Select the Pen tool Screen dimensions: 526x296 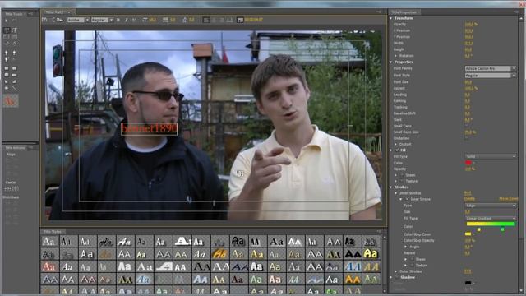[x=7, y=53]
